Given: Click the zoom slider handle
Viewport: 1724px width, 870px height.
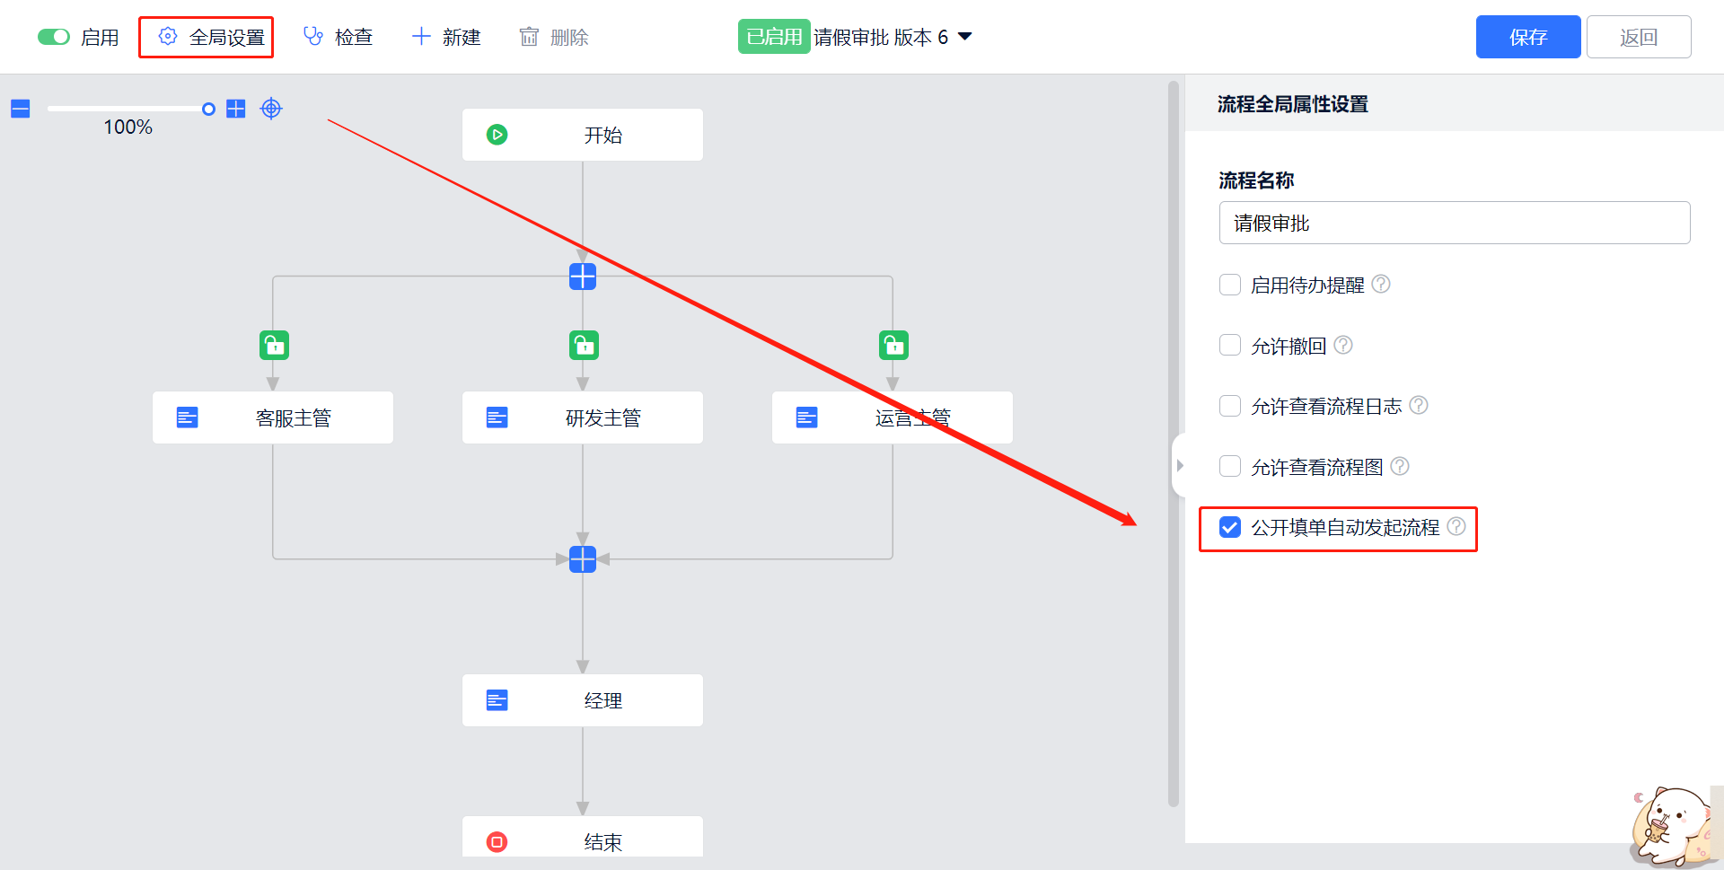Looking at the screenshot, I should point(208,109).
